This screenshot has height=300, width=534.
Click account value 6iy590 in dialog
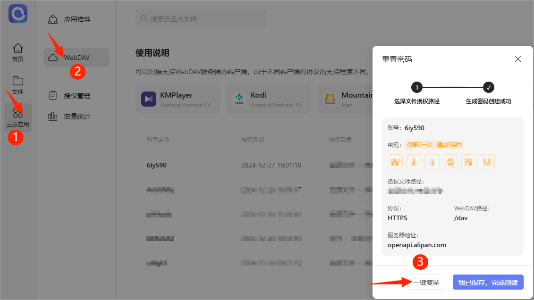[x=414, y=128]
